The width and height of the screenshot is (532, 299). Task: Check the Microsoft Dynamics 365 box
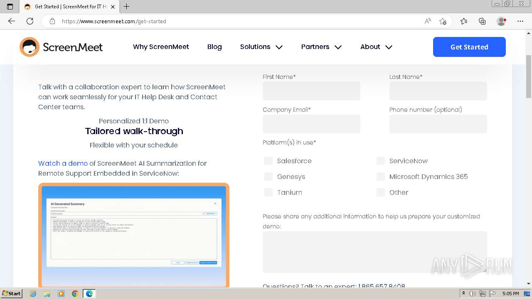tap(381, 176)
